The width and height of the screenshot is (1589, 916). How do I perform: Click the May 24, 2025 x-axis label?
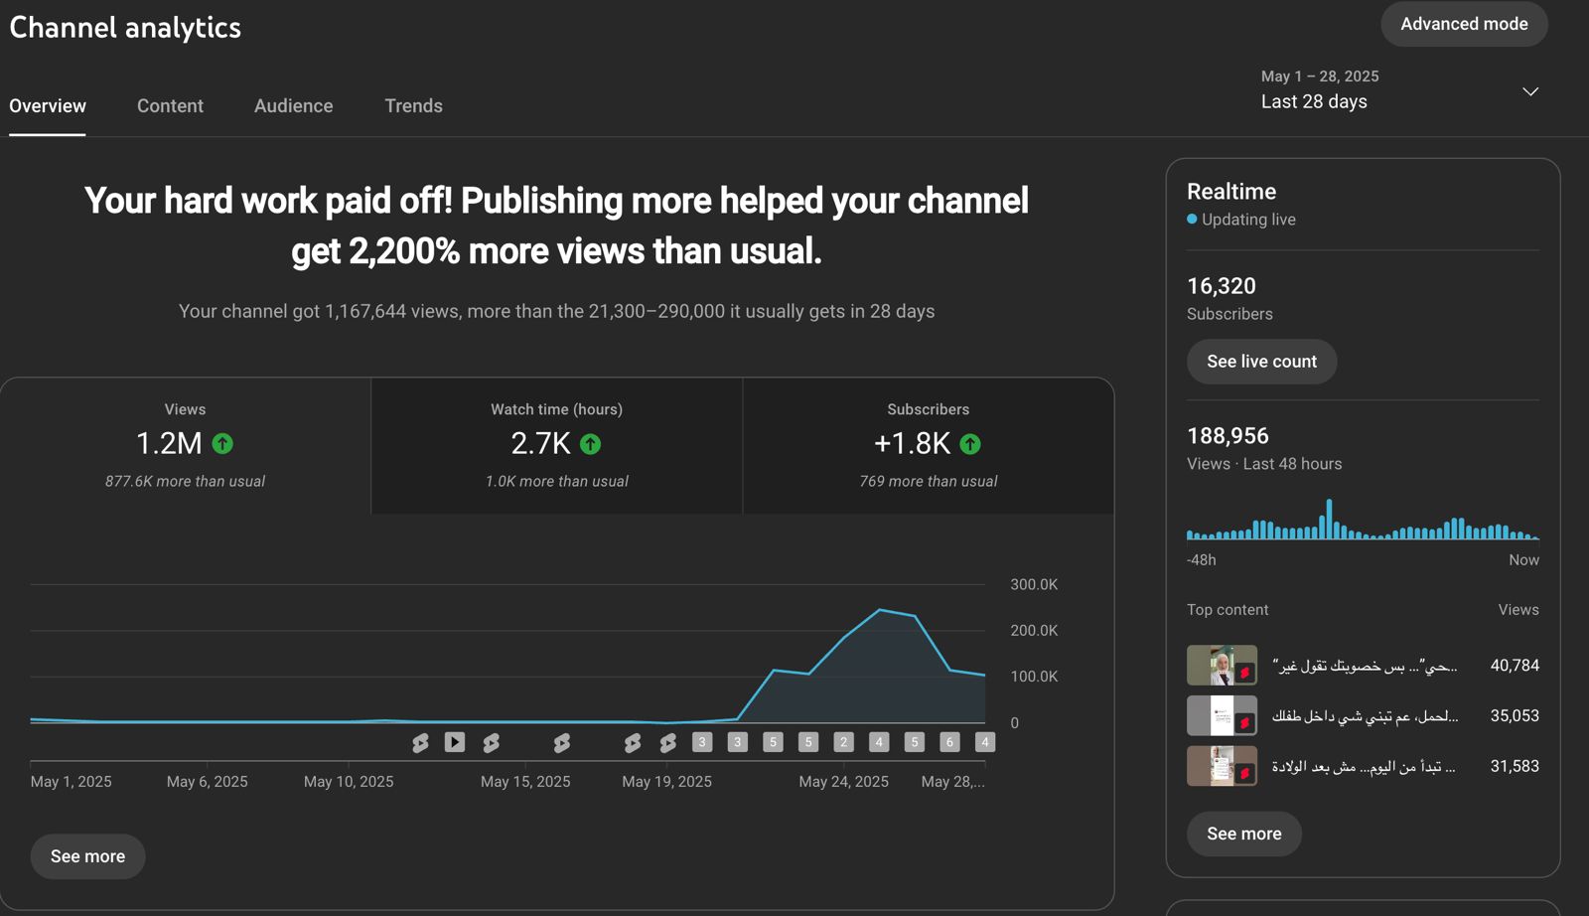(x=843, y=782)
